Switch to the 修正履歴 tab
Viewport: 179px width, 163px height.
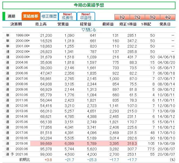(49, 16)
